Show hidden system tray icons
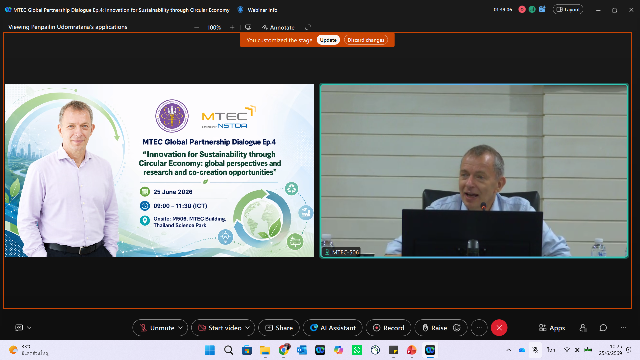Viewport: 640px width, 360px height. tap(509, 350)
